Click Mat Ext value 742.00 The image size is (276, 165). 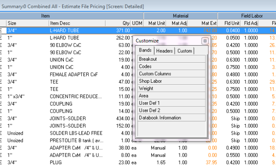210,30
